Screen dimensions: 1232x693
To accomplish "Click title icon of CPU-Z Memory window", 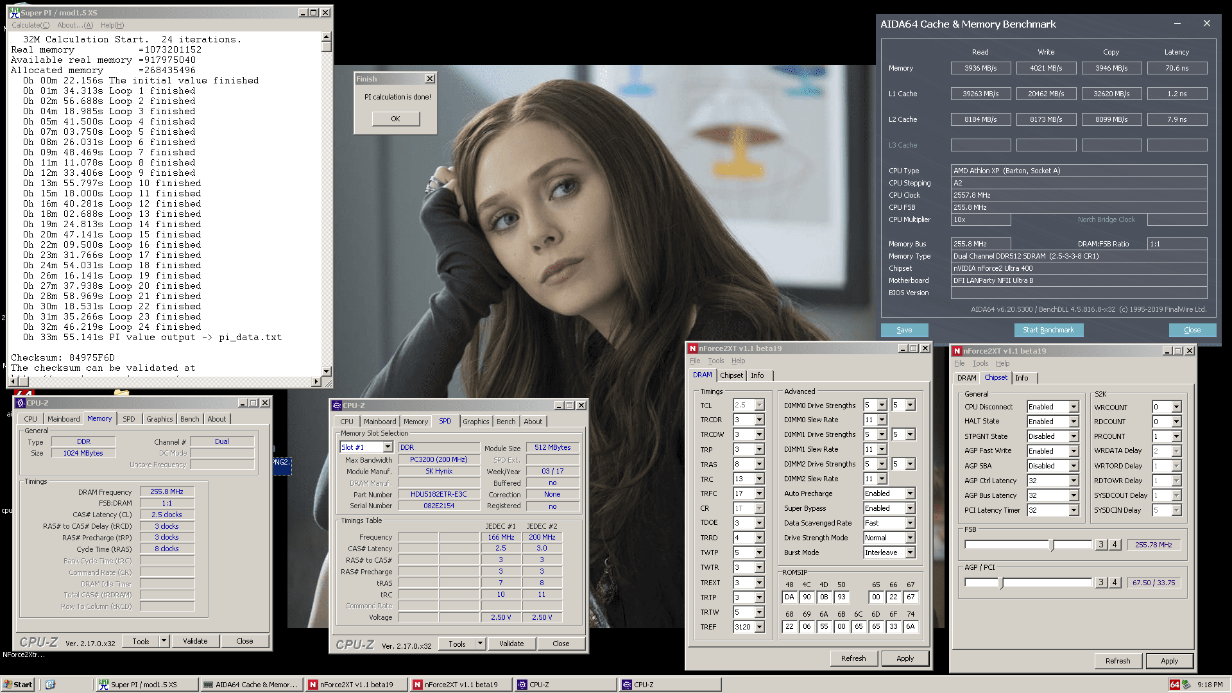I will coord(21,403).
